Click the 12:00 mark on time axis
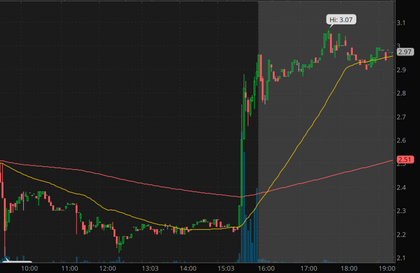The image size is (420, 273). [x=107, y=268]
